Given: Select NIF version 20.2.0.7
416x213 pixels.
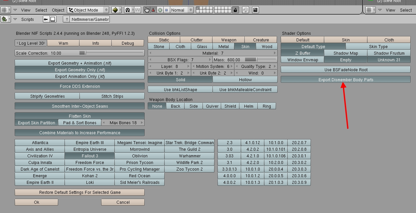Looking at the screenshot, I should [x=299, y=142].
